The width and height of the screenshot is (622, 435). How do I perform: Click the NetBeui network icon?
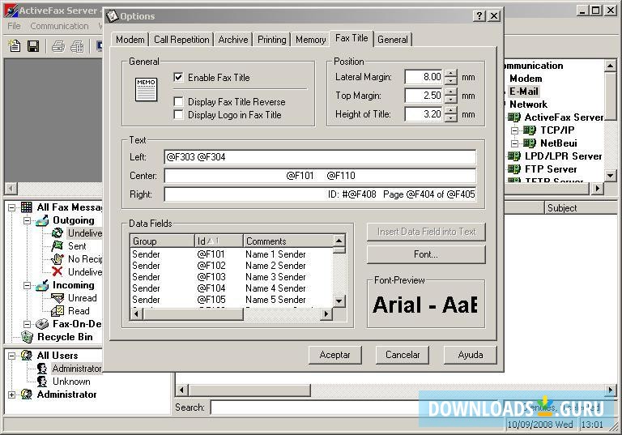[x=530, y=143]
